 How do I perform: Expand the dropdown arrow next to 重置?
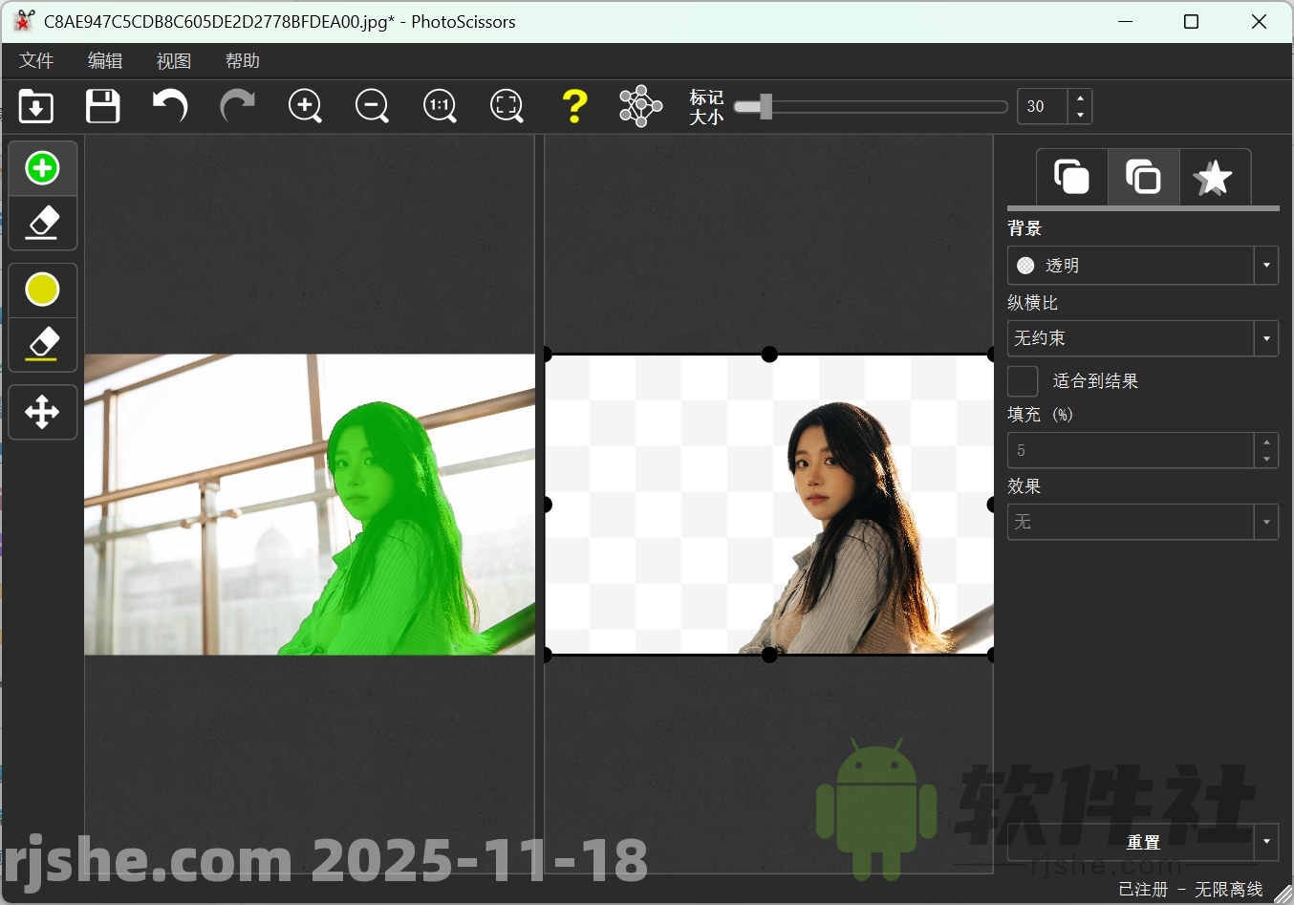[1267, 842]
